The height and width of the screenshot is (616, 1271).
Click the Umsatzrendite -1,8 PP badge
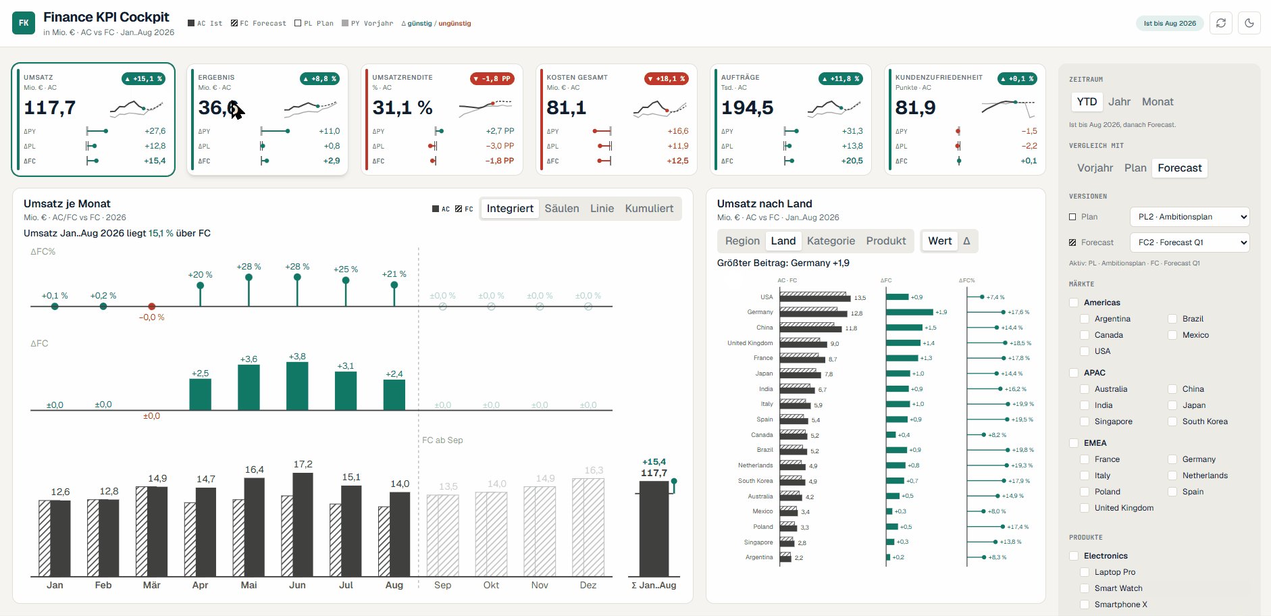click(492, 79)
